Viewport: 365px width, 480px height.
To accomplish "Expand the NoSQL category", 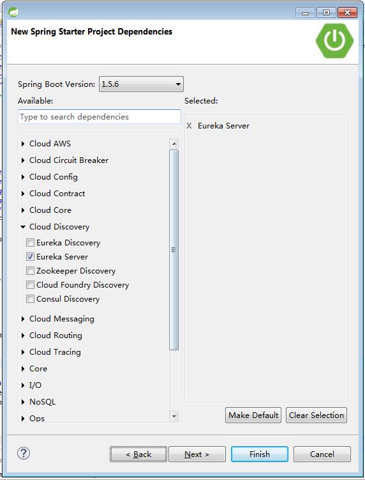I will [x=23, y=402].
